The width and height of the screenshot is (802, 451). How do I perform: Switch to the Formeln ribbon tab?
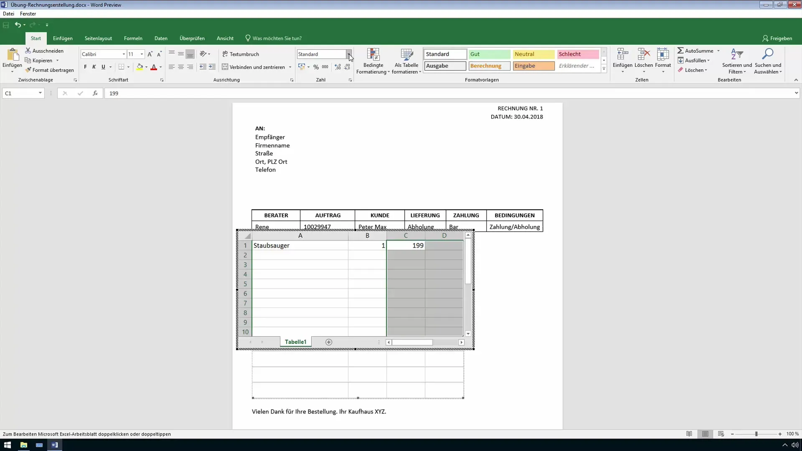[x=133, y=38]
